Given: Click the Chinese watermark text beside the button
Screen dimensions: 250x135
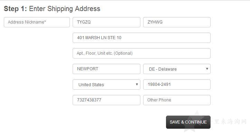Looking at the screenshot, I should point(230,121).
